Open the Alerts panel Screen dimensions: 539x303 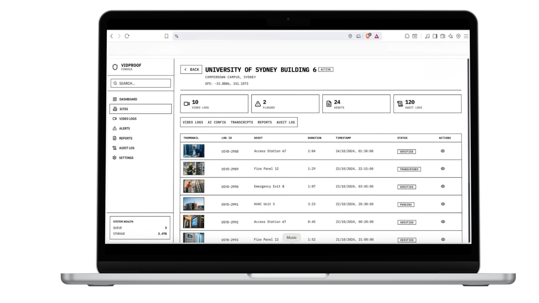pos(124,128)
